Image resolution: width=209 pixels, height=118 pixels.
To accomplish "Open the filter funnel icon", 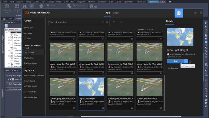I will tap(114, 22).
